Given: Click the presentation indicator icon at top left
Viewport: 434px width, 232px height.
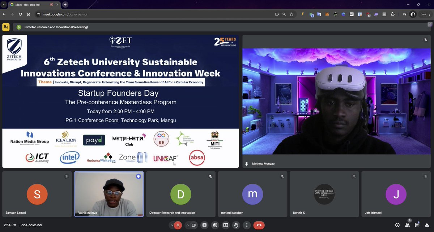Looking at the screenshot, I should pyautogui.click(x=6, y=27).
